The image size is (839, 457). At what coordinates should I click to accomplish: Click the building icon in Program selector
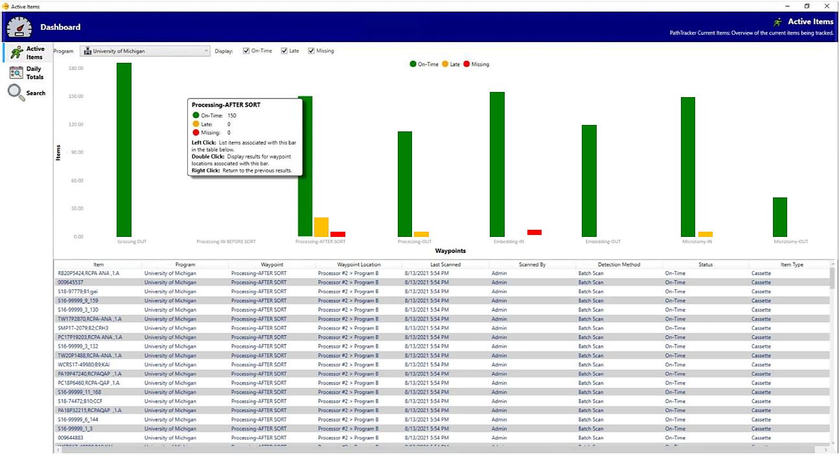pos(87,50)
